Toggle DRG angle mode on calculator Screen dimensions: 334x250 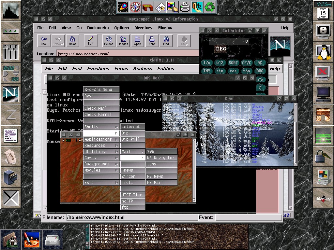tap(260, 71)
